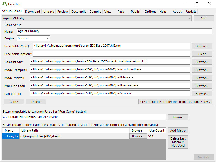Click the Executable path field
The image size is (216, 162).
(111, 46)
